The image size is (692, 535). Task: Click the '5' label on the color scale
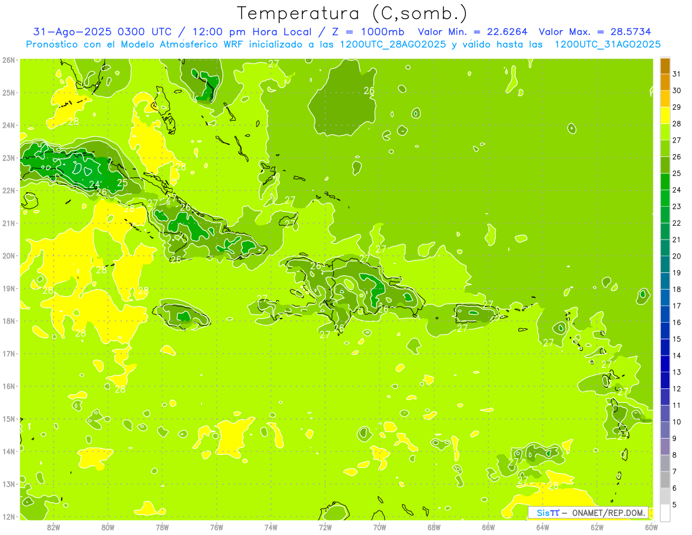tap(674, 504)
